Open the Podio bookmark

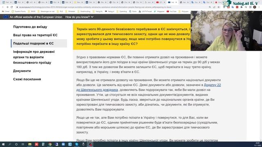(x=133, y=11)
